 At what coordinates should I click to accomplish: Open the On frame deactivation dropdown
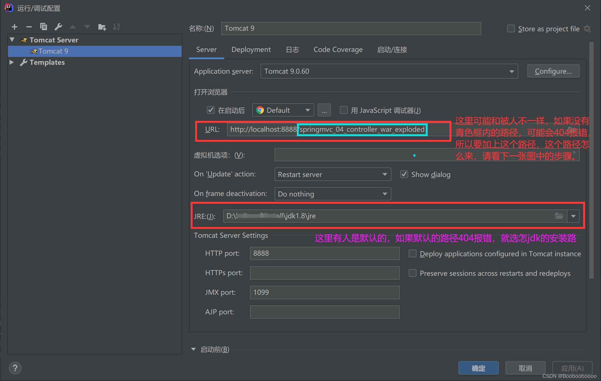[333, 194]
